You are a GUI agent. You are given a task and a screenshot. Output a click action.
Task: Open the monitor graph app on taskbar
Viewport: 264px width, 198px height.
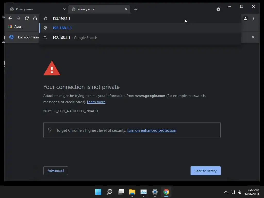(143, 192)
